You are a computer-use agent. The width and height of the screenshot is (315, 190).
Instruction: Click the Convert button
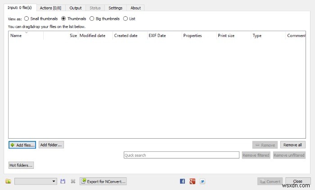(270, 181)
